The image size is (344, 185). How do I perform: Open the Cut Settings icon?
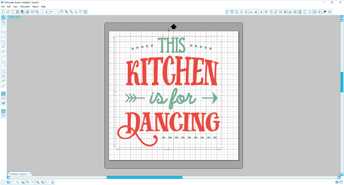tap(325, 12)
